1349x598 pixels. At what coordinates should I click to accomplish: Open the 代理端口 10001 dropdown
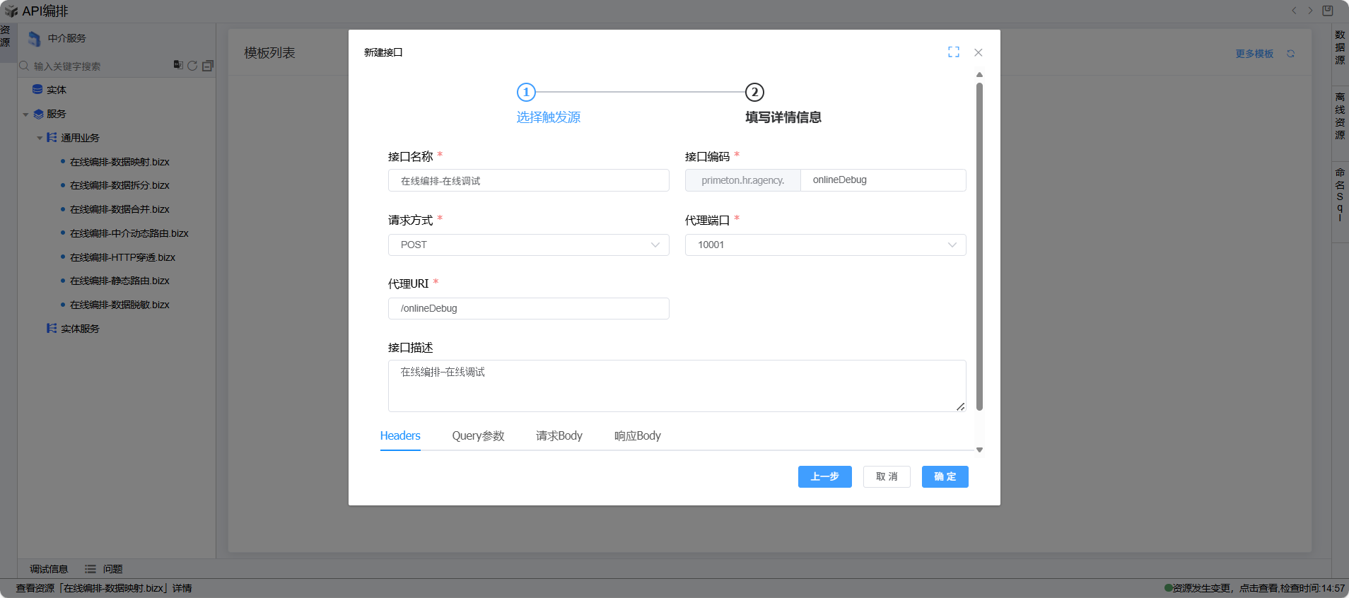pyautogui.click(x=825, y=245)
